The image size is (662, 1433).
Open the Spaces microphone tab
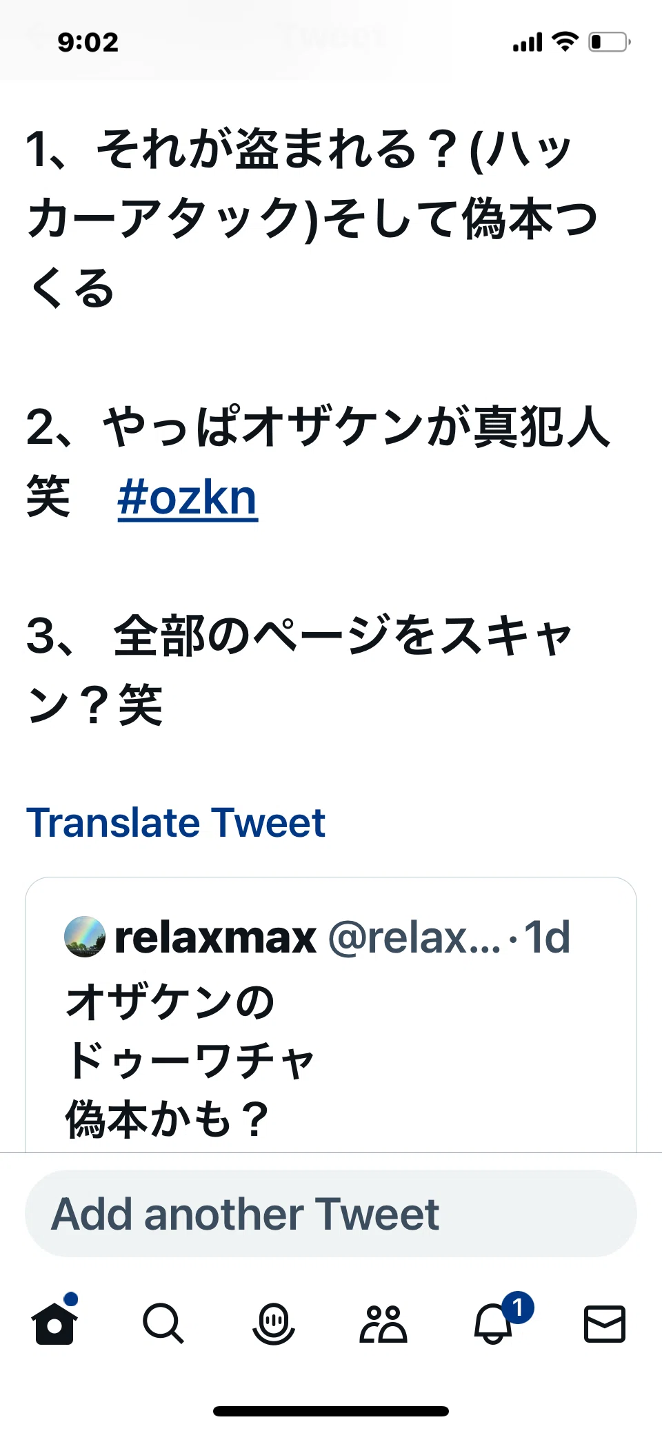coord(274,1323)
